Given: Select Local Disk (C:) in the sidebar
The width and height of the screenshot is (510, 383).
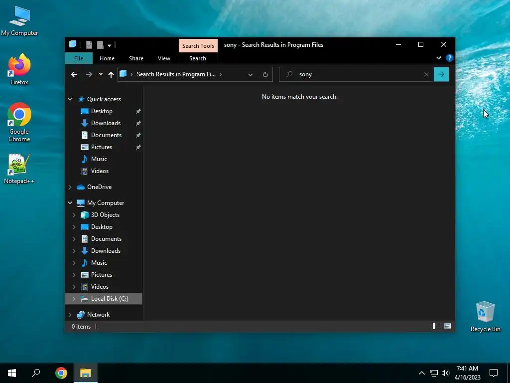Looking at the screenshot, I should coord(110,299).
